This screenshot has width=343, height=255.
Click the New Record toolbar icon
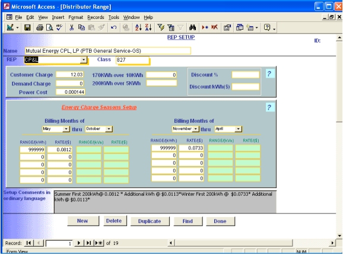point(205,27)
